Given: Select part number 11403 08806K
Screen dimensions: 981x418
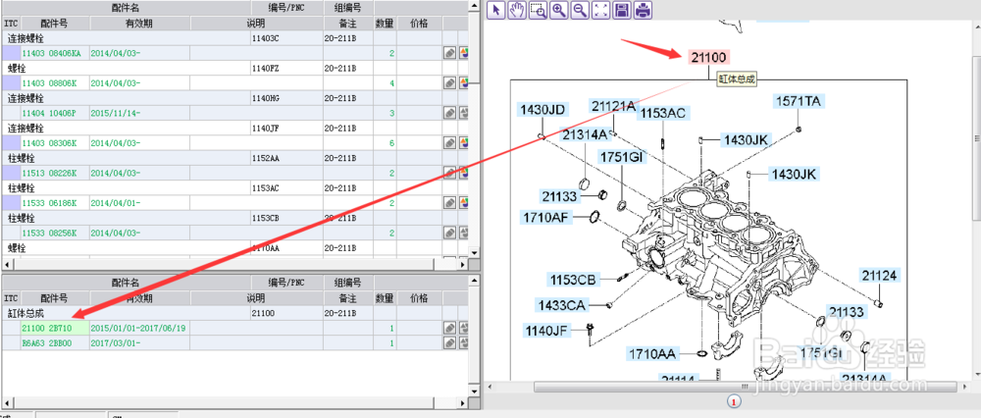Looking at the screenshot, I should [49, 83].
